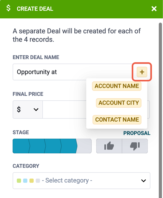
Task: Mark deal as won with thumbs up
Action: pos(109,146)
